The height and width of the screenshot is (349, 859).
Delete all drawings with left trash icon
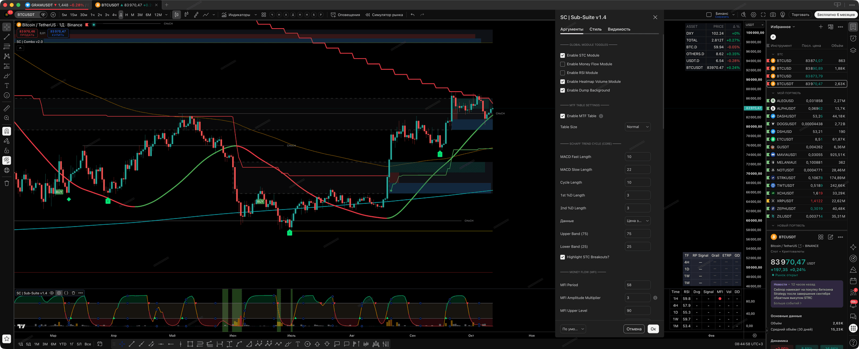click(x=7, y=183)
